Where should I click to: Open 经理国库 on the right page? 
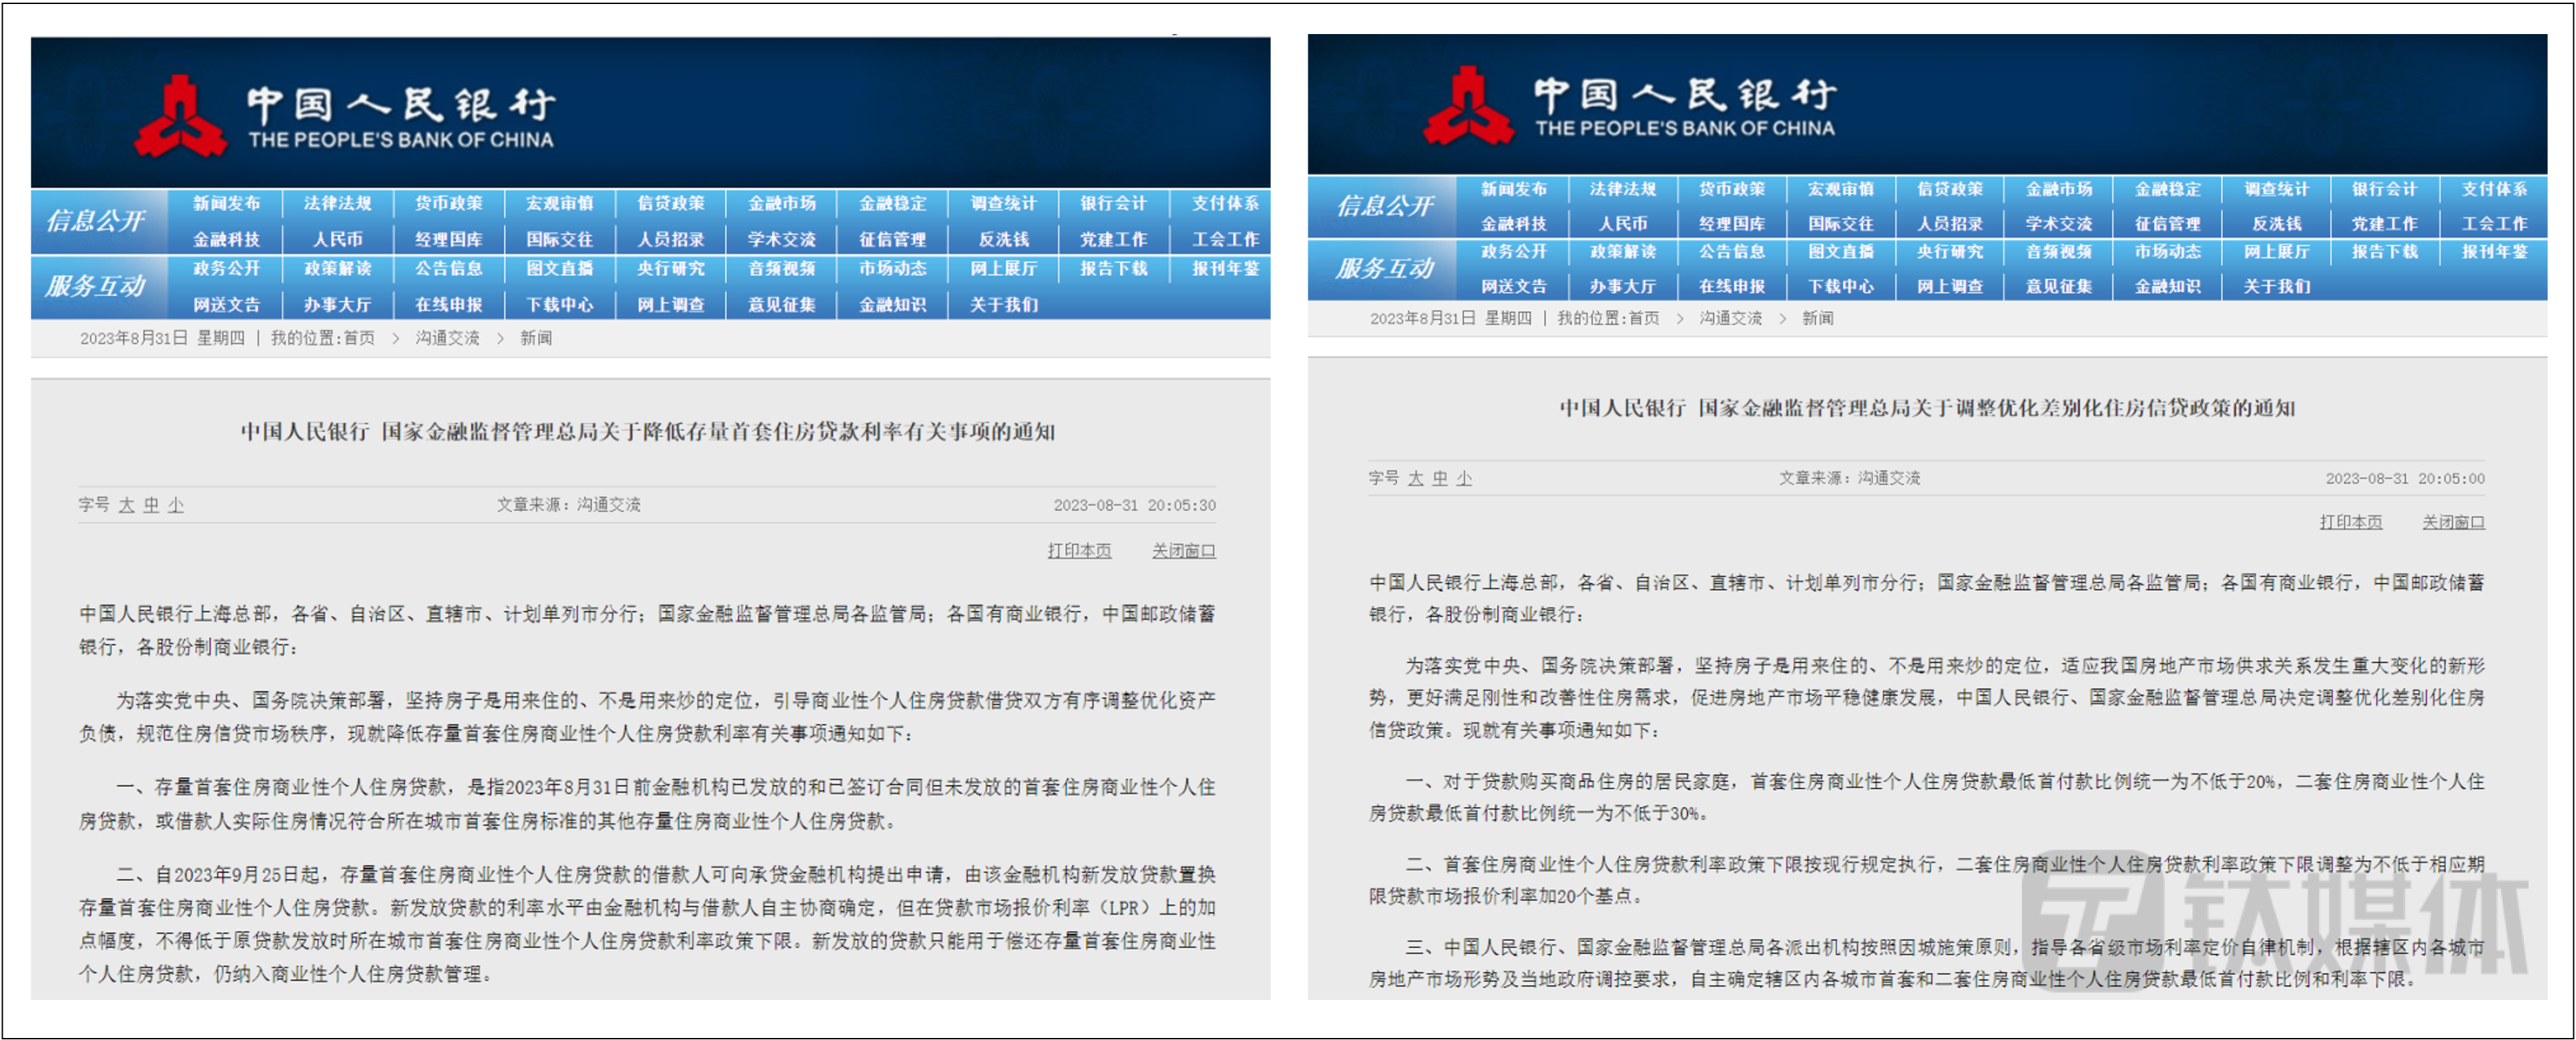pos(1731,224)
